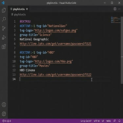The width and height of the screenshot is (123, 123).
Task: Open the stream URL ending in 5322
Action: click(x=55, y=75)
